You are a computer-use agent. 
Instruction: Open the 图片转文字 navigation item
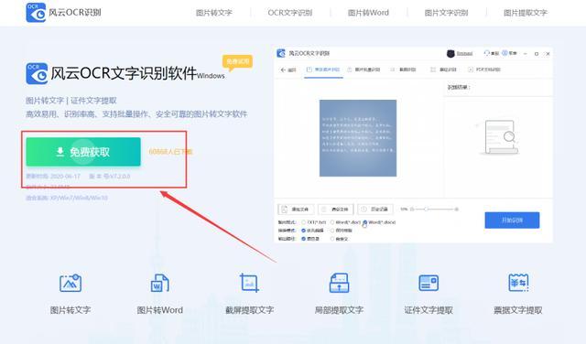[213, 13]
